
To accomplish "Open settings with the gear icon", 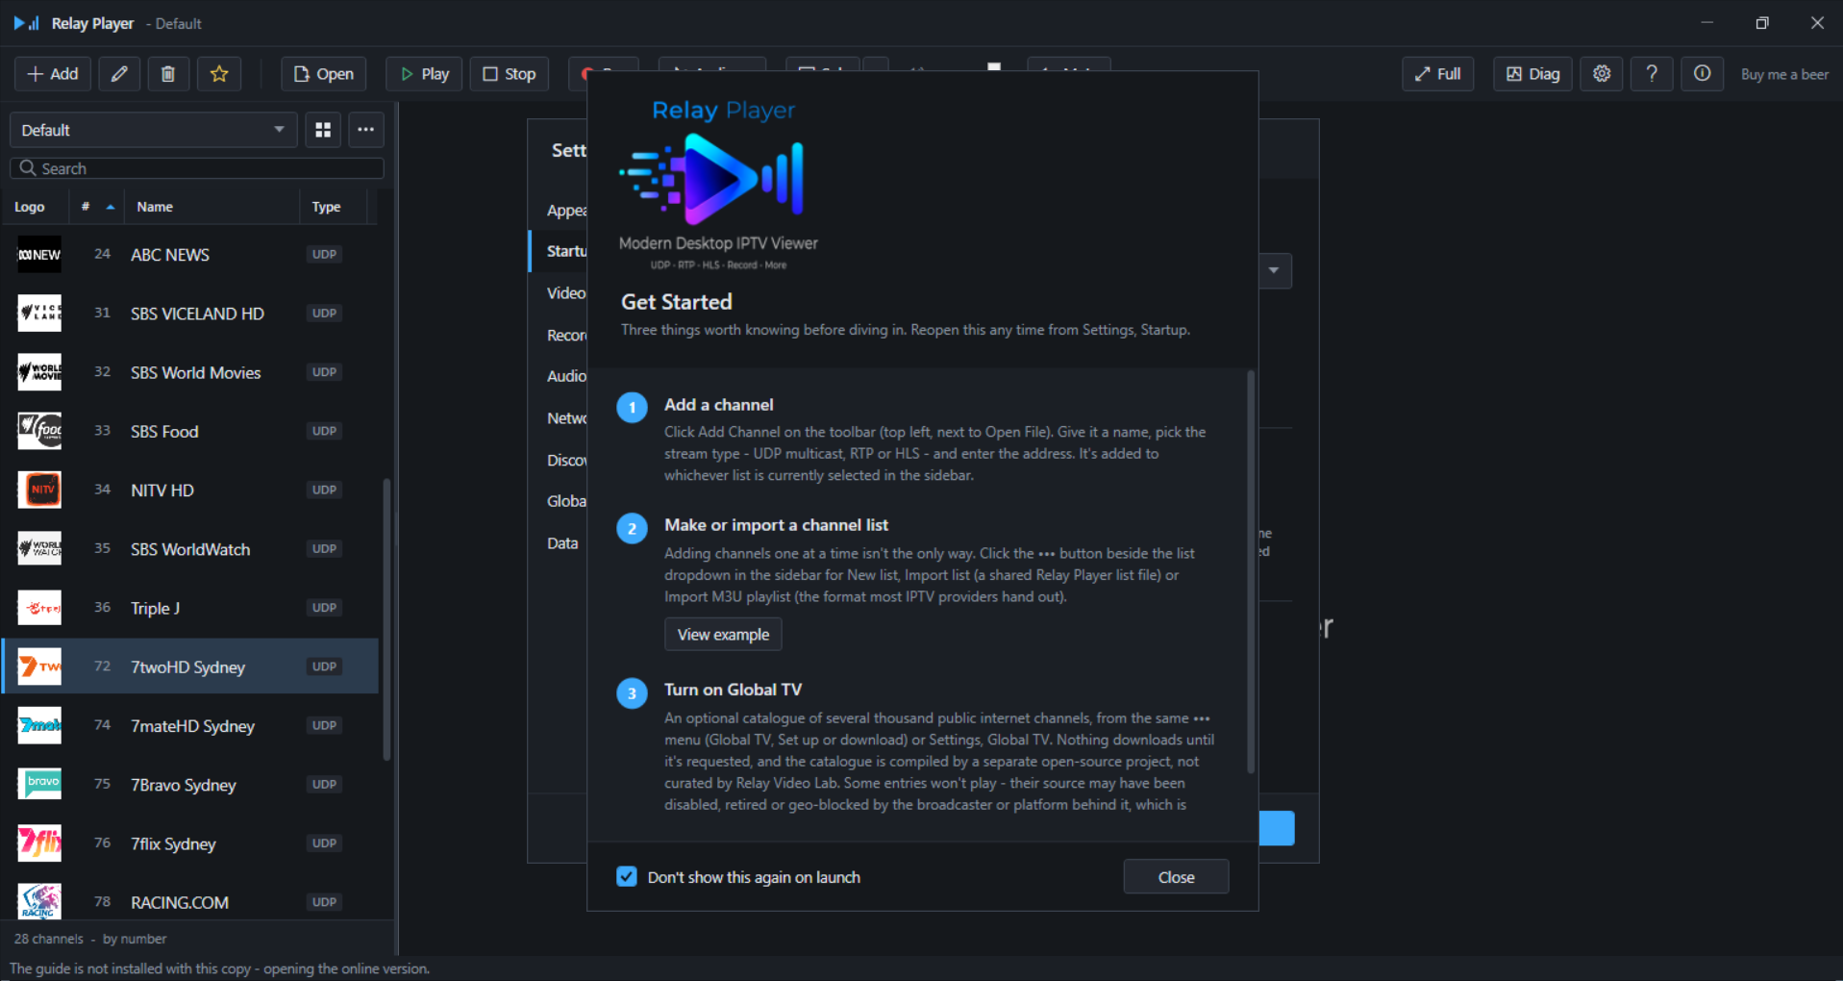I will [x=1602, y=74].
